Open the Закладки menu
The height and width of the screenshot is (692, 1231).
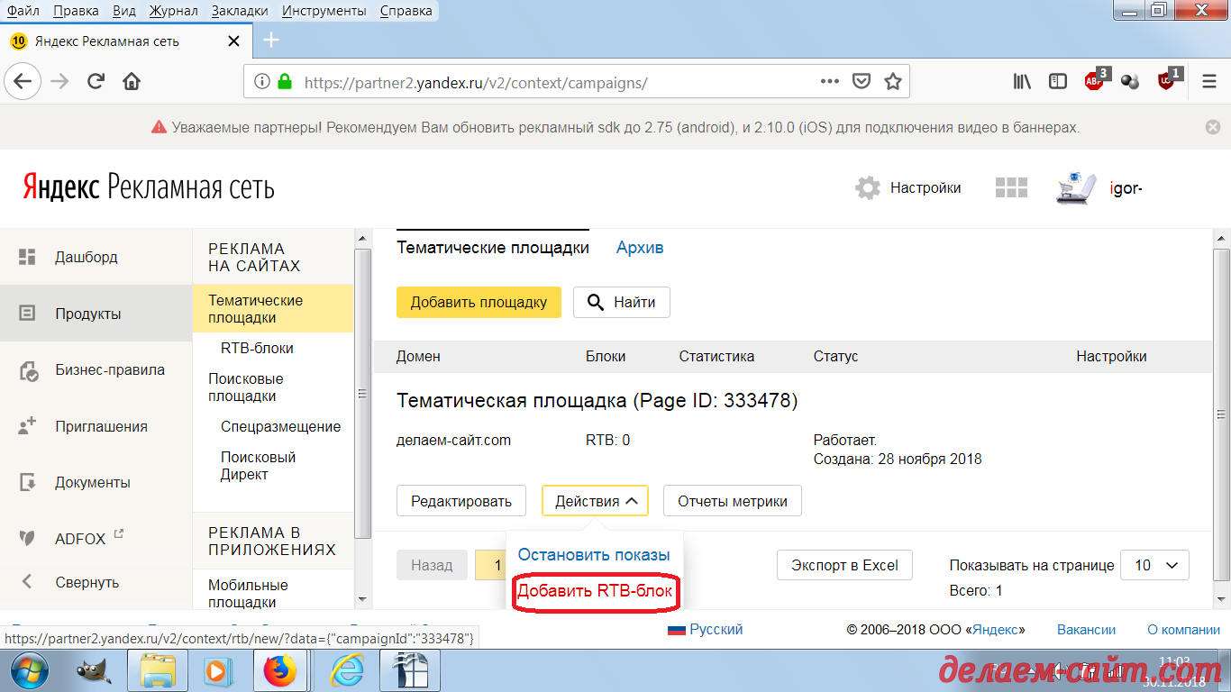click(x=240, y=11)
